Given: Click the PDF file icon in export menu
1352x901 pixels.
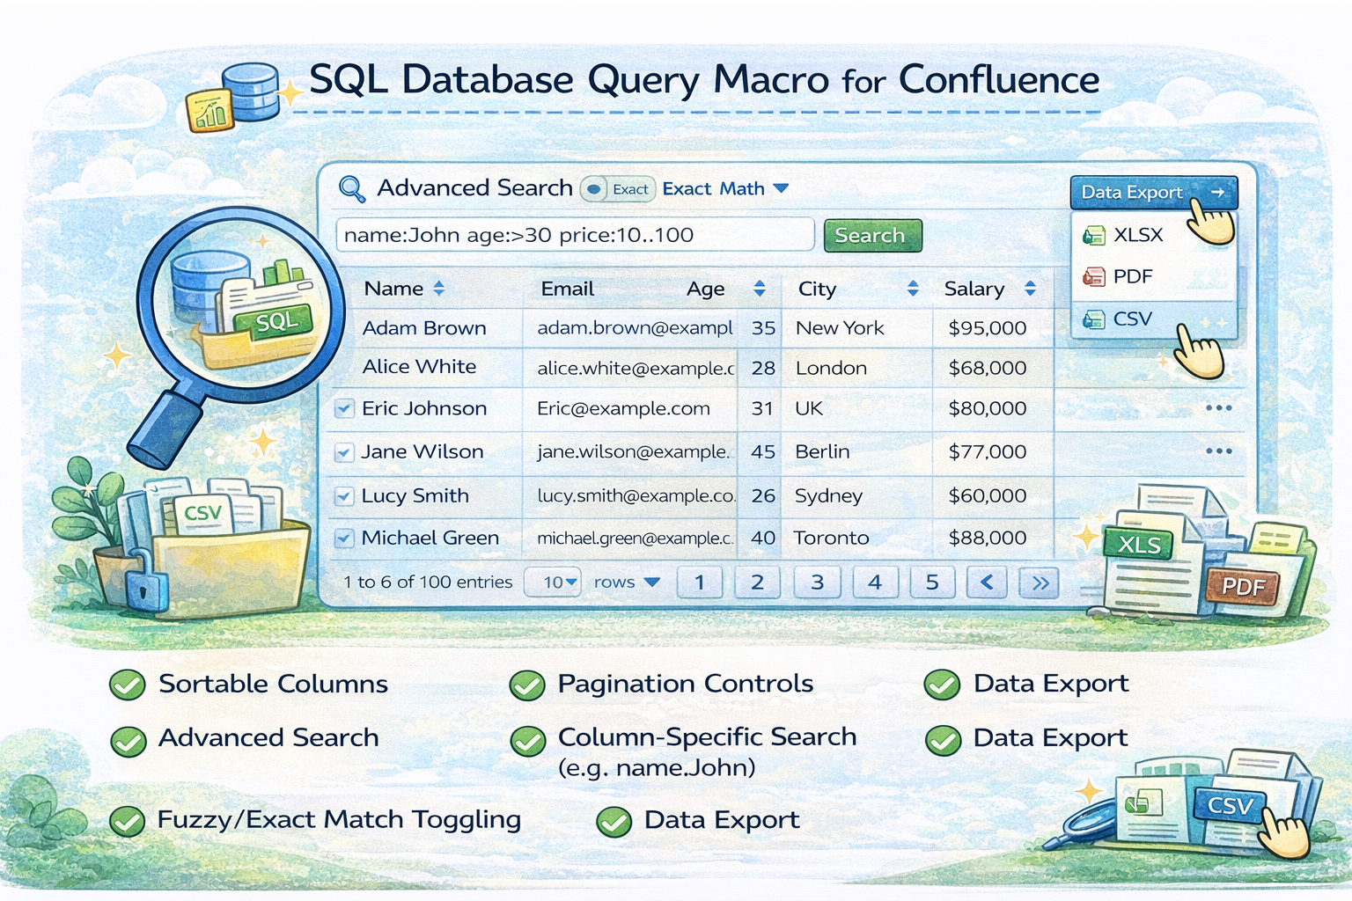Looking at the screenshot, I should pos(1093,277).
